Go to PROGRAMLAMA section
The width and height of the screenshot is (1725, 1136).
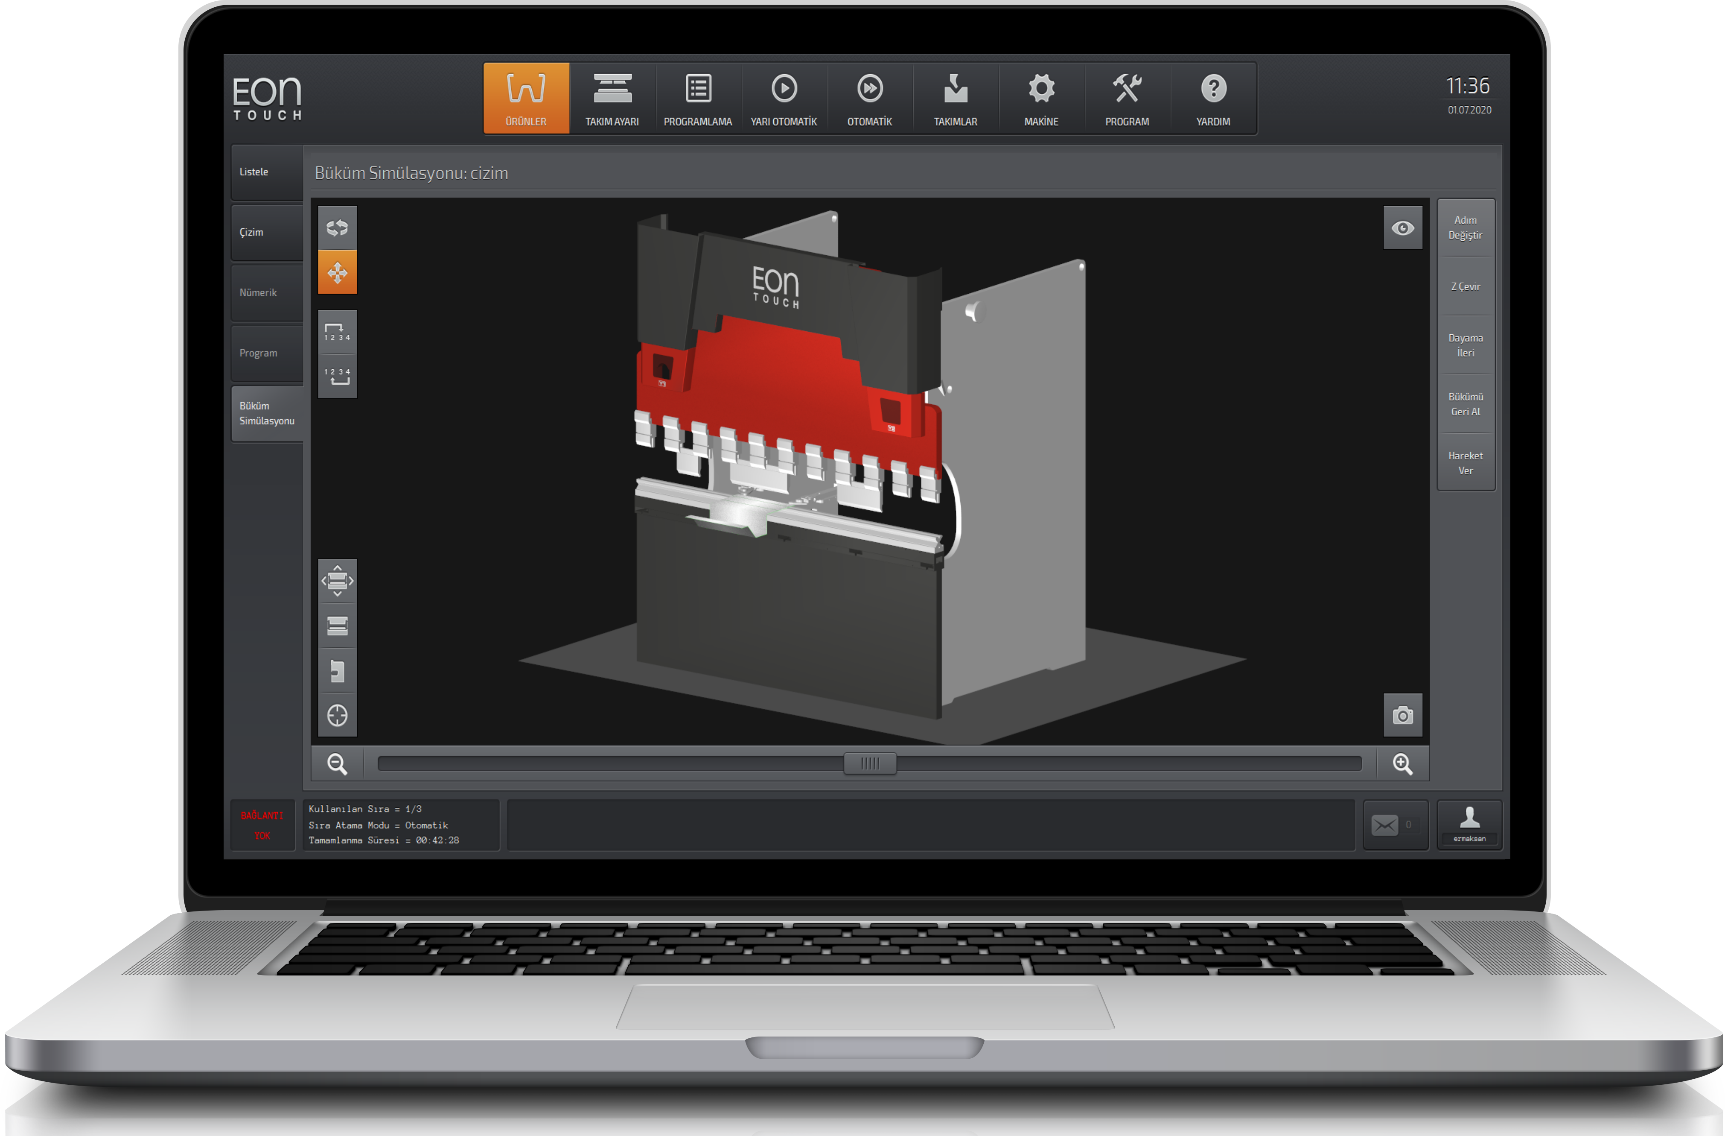coord(698,99)
